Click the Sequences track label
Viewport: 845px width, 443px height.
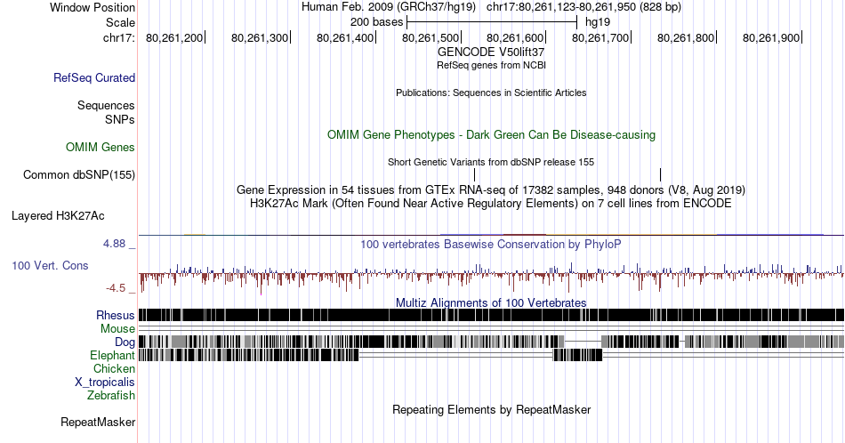click(x=106, y=105)
